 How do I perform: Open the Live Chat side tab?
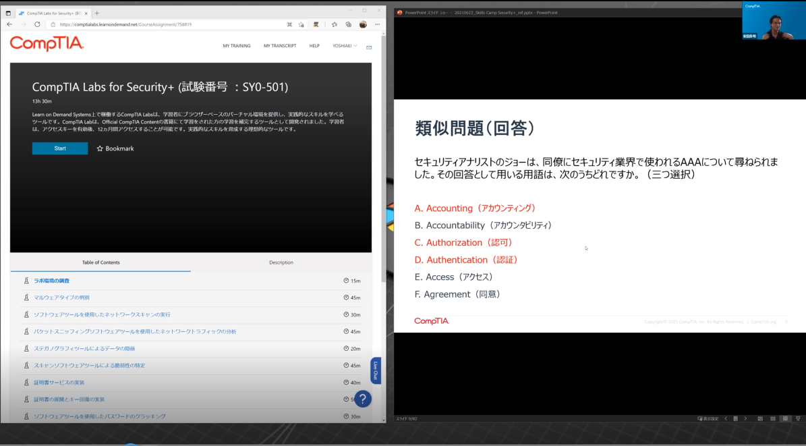(x=376, y=370)
